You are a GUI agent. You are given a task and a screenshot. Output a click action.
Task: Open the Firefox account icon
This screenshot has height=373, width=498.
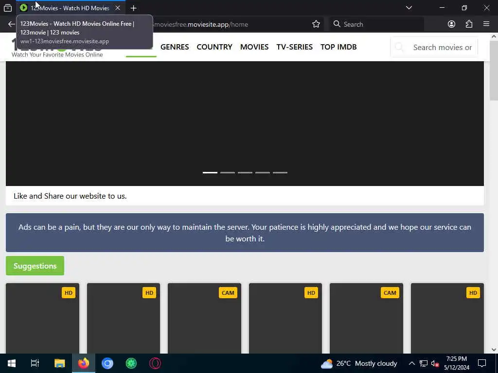(x=451, y=24)
